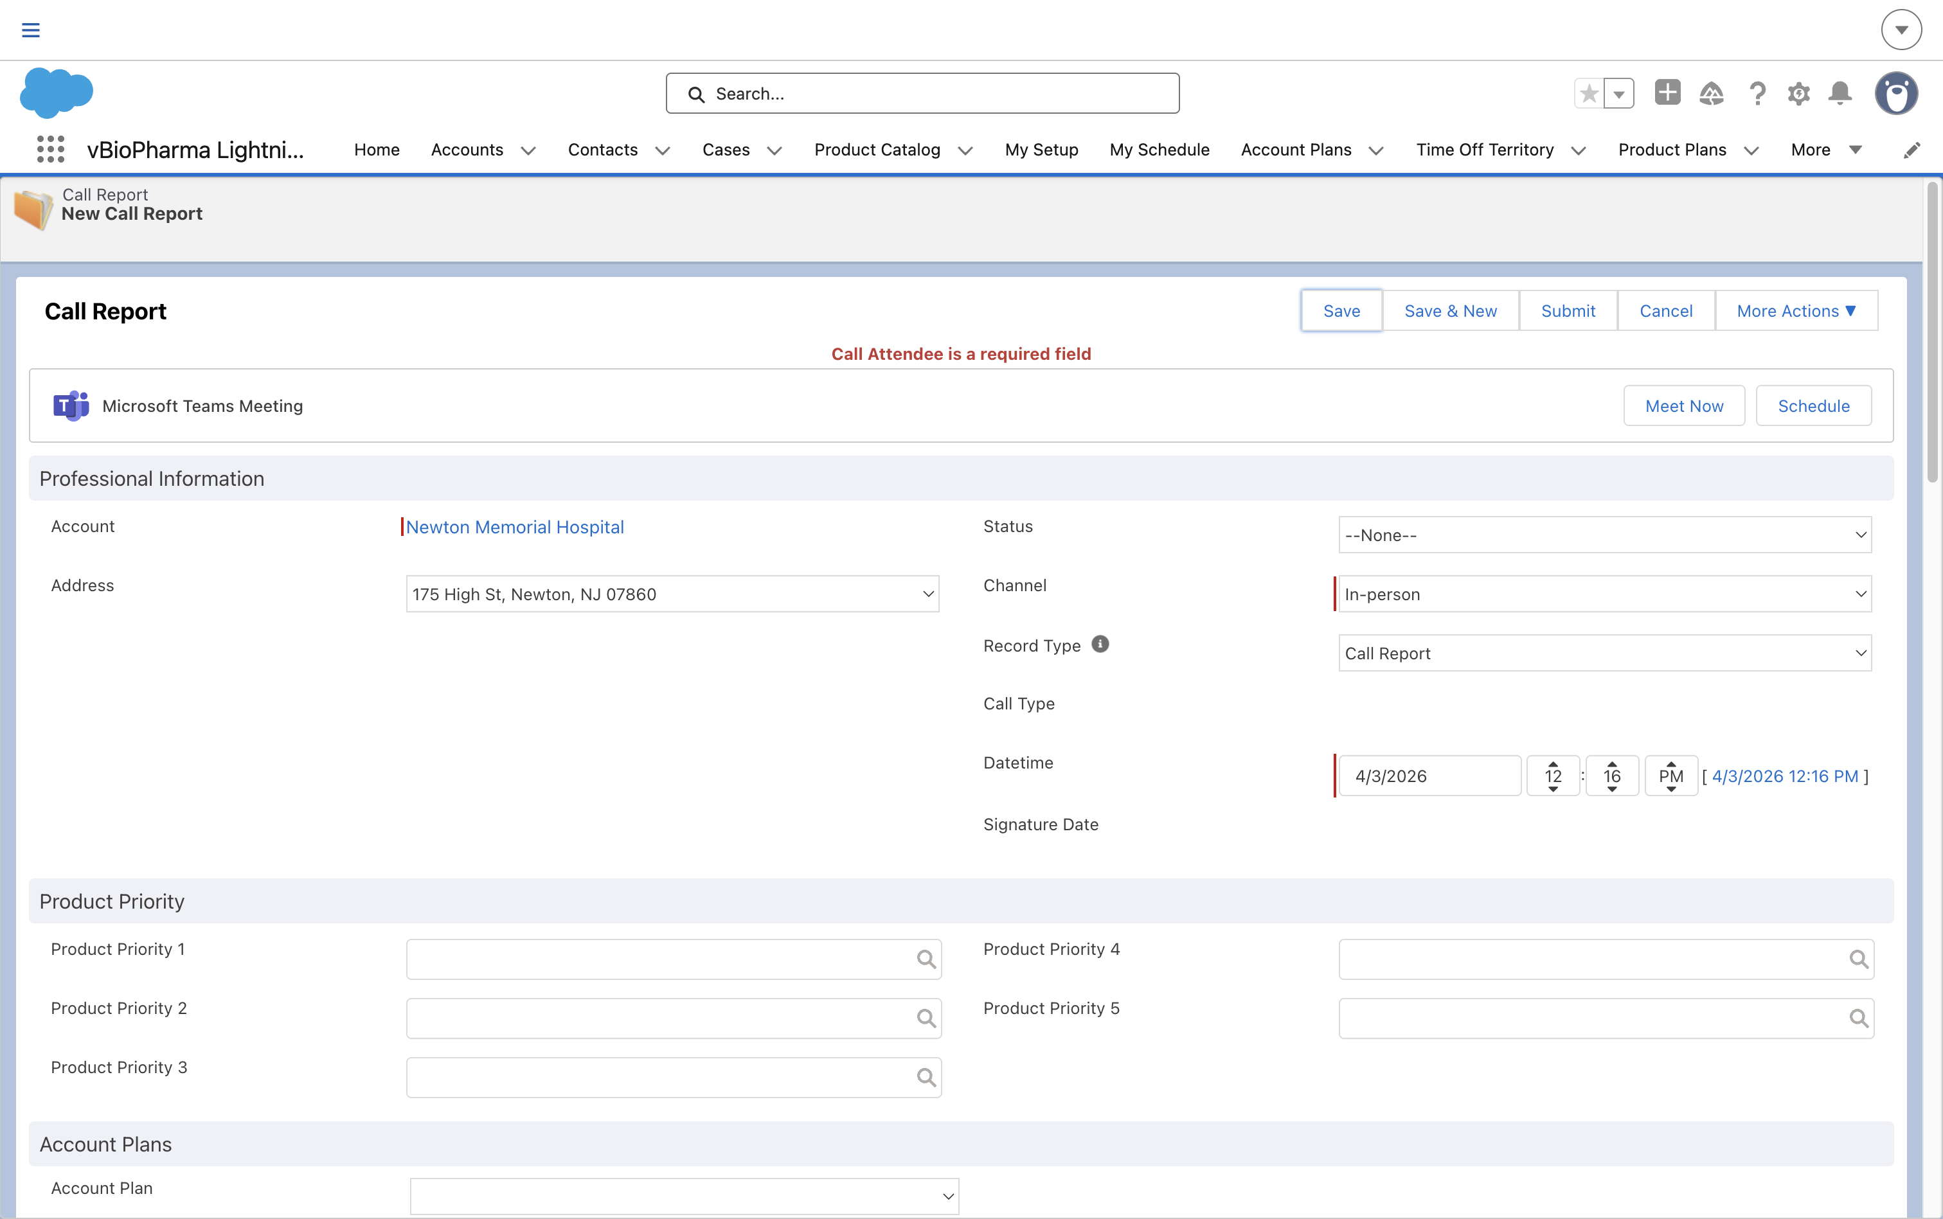The image size is (1943, 1219).
Task: Open the Setup gear icon
Action: tap(1798, 94)
